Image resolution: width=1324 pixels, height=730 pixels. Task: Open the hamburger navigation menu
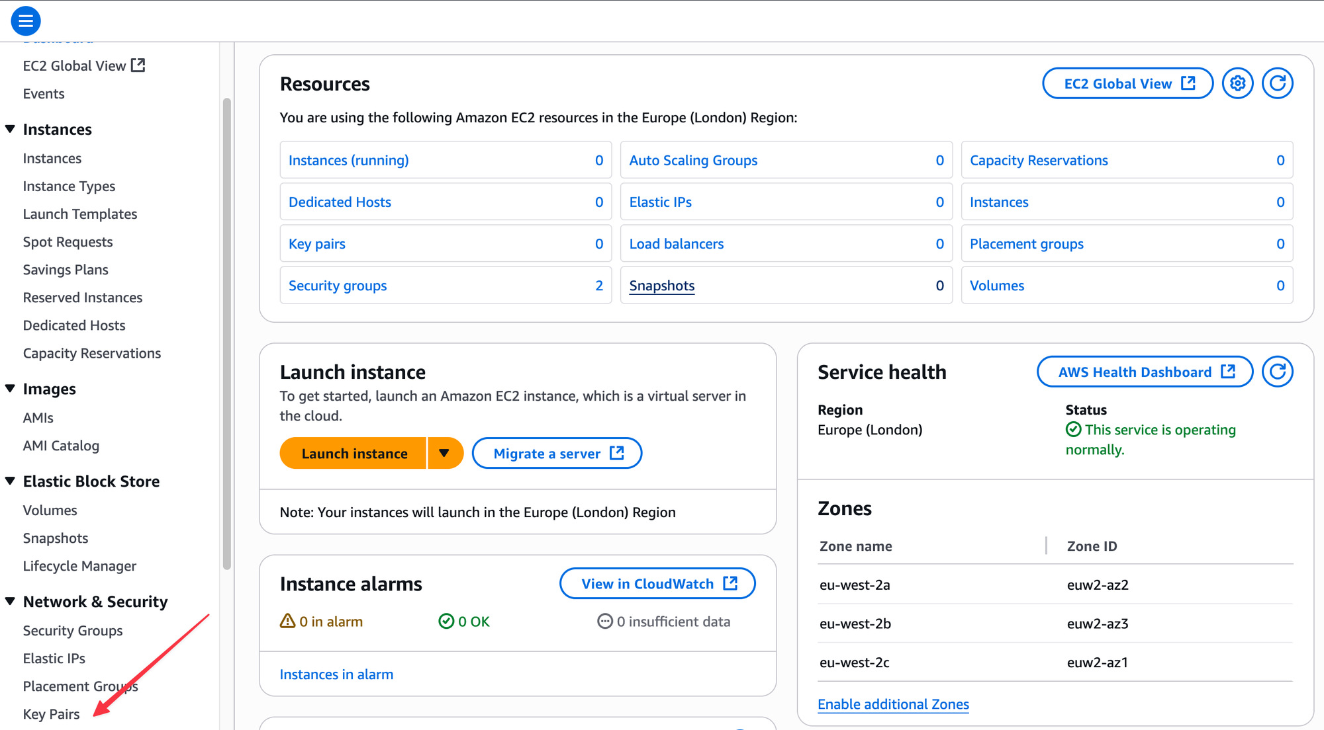click(26, 21)
